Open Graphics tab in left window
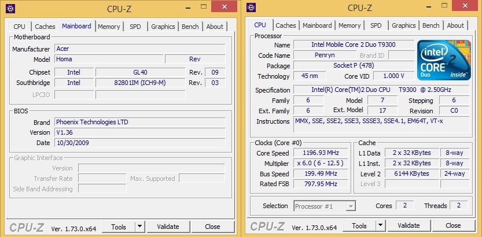Image resolution: width=482 pixels, height=237 pixels. point(163,27)
